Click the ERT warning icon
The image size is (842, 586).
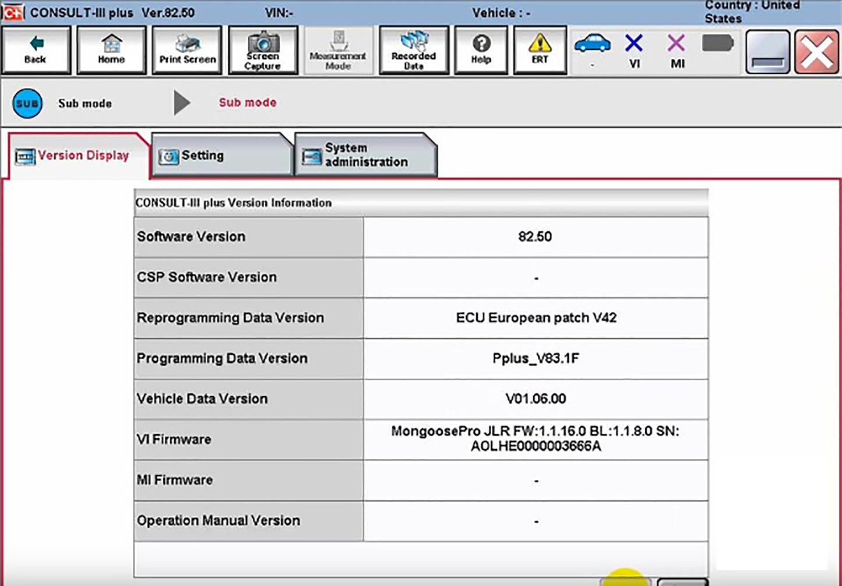tap(540, 50)
